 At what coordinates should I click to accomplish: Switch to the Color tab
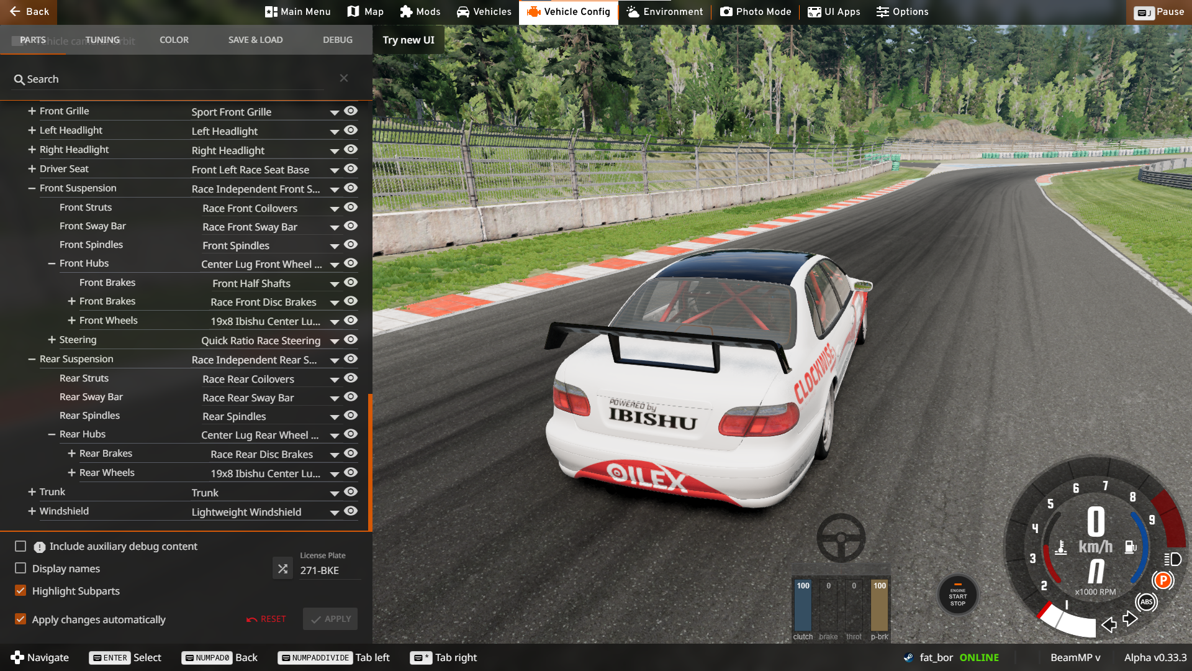pos(174,40)
